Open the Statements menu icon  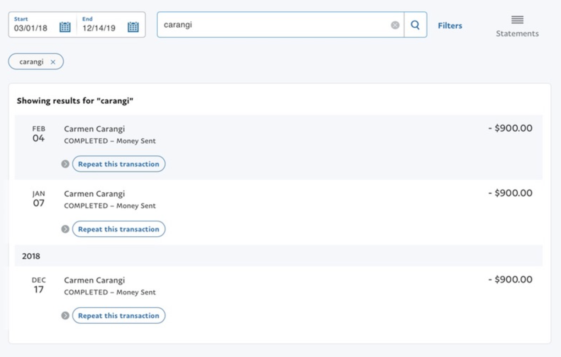pos(517,20)
